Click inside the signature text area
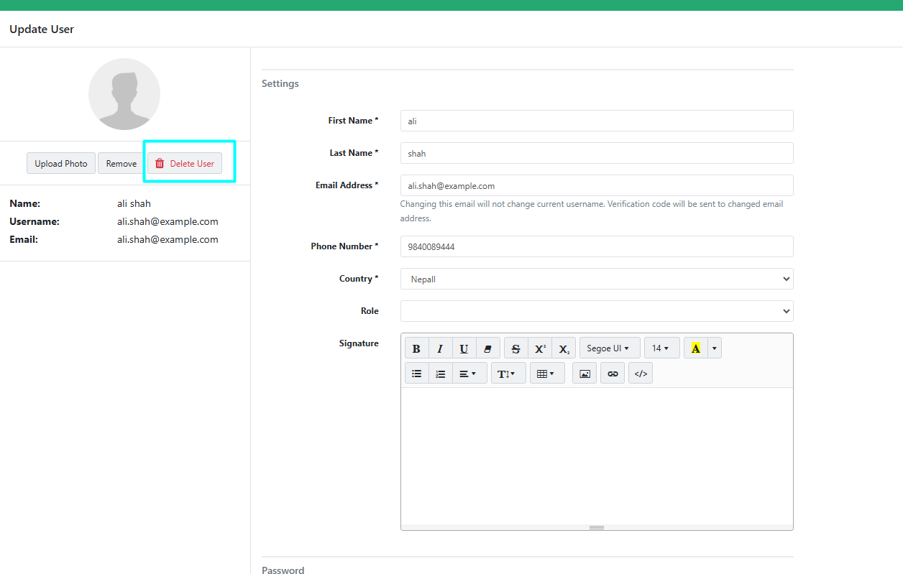This screenshot has height=574, width=903. click(597, 455)
